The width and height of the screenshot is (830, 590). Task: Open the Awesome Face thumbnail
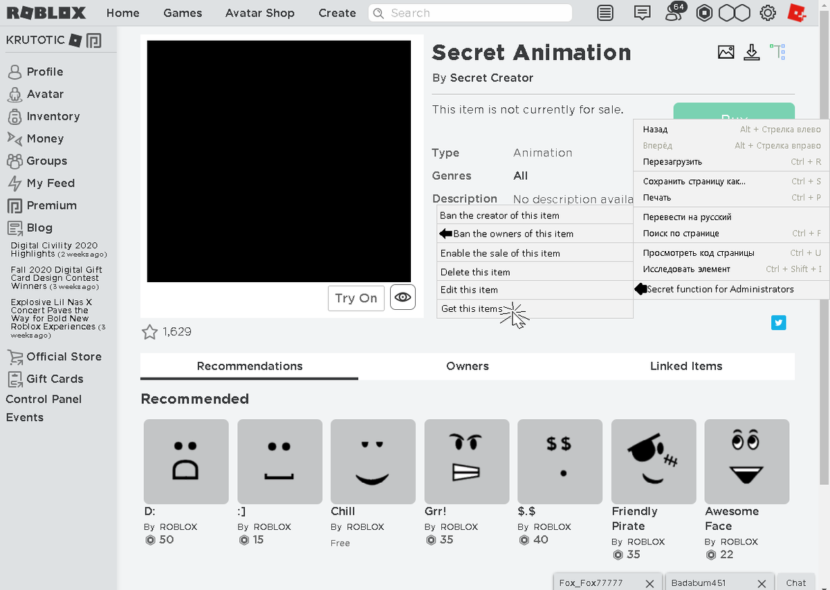coord(747,461)
